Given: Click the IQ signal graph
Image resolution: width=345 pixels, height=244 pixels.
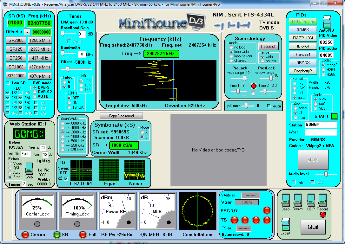Looking at the screenshot, I should coord(81,170).
